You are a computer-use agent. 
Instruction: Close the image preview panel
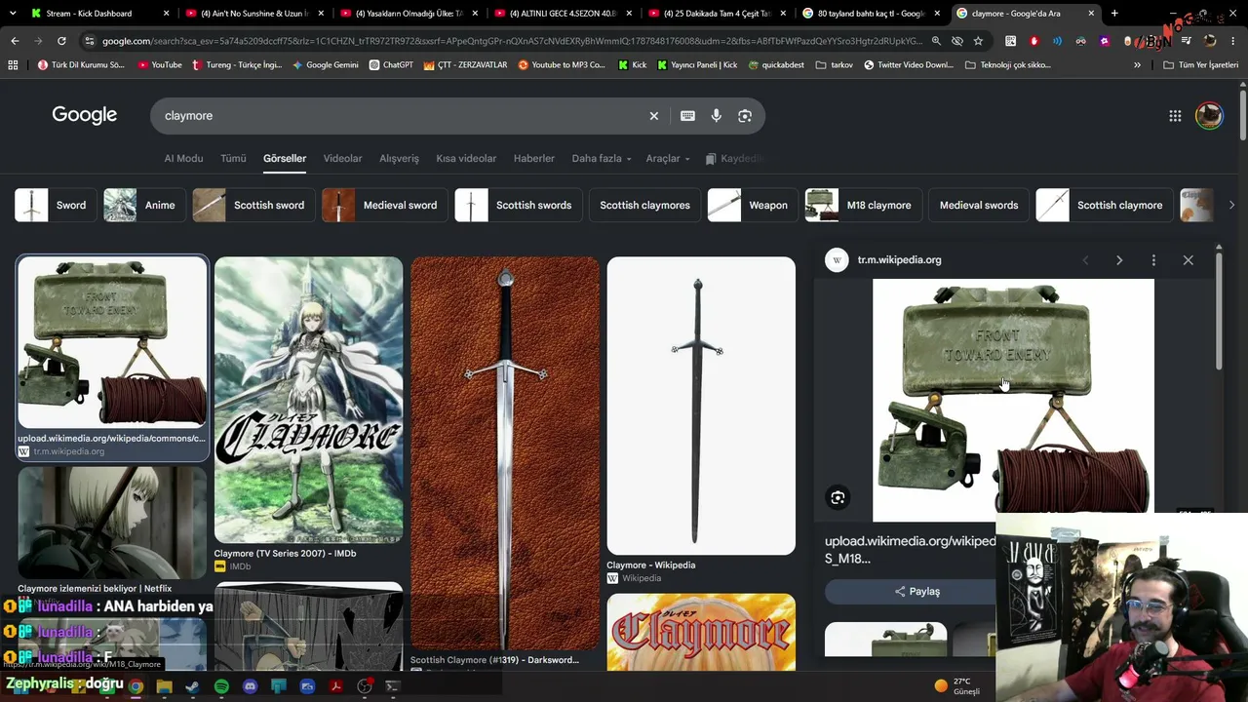[1188, 260]
